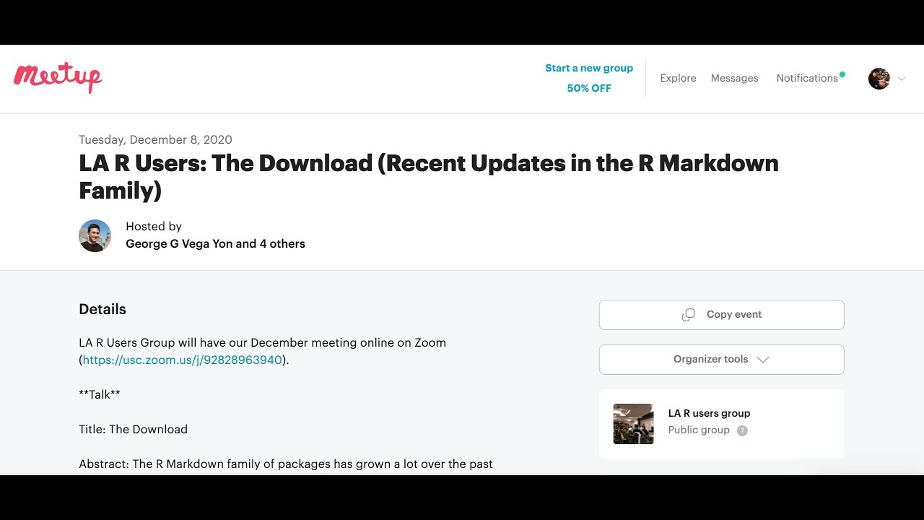Open the host profile photo
Image resolution: width=924 pixels, height=520 pixels.
95,235
